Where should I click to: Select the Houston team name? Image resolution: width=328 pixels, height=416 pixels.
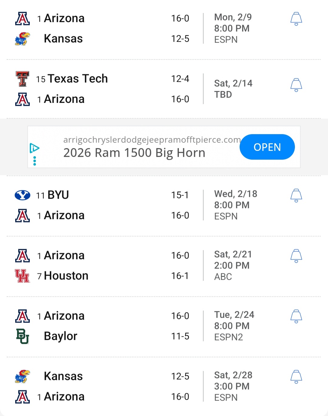pyautogui.click(x=66, y=276)
